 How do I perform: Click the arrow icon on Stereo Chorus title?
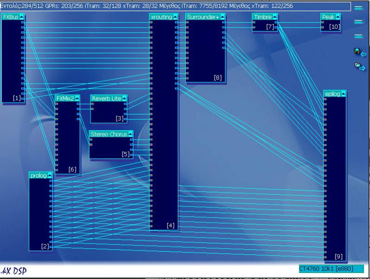pos(130,134)
